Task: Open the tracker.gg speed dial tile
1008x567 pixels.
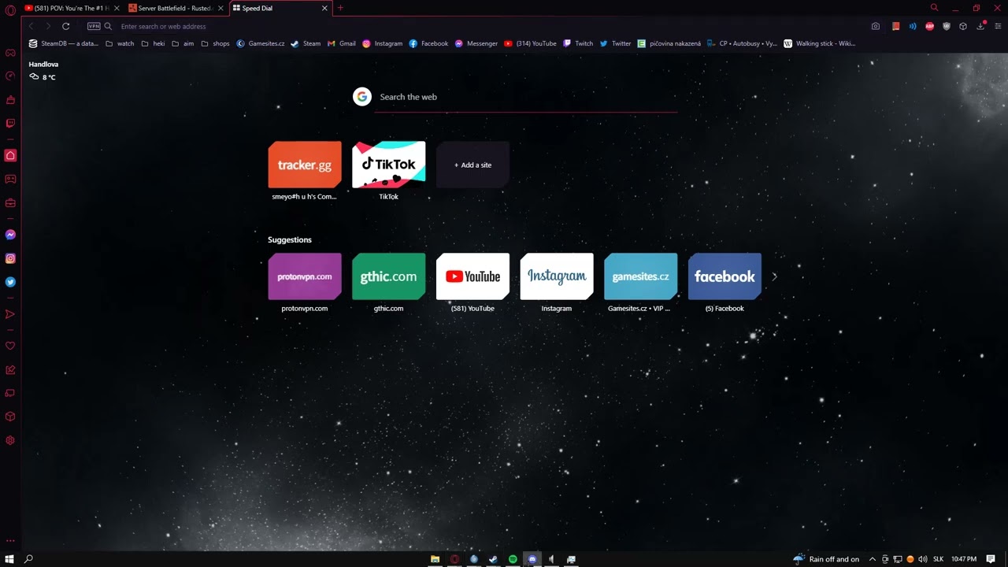Action: tap(305, 165)
